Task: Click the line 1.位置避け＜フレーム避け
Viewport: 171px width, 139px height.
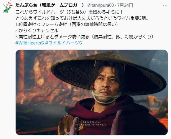Action: pyautogui.click(x=67, y=24)
